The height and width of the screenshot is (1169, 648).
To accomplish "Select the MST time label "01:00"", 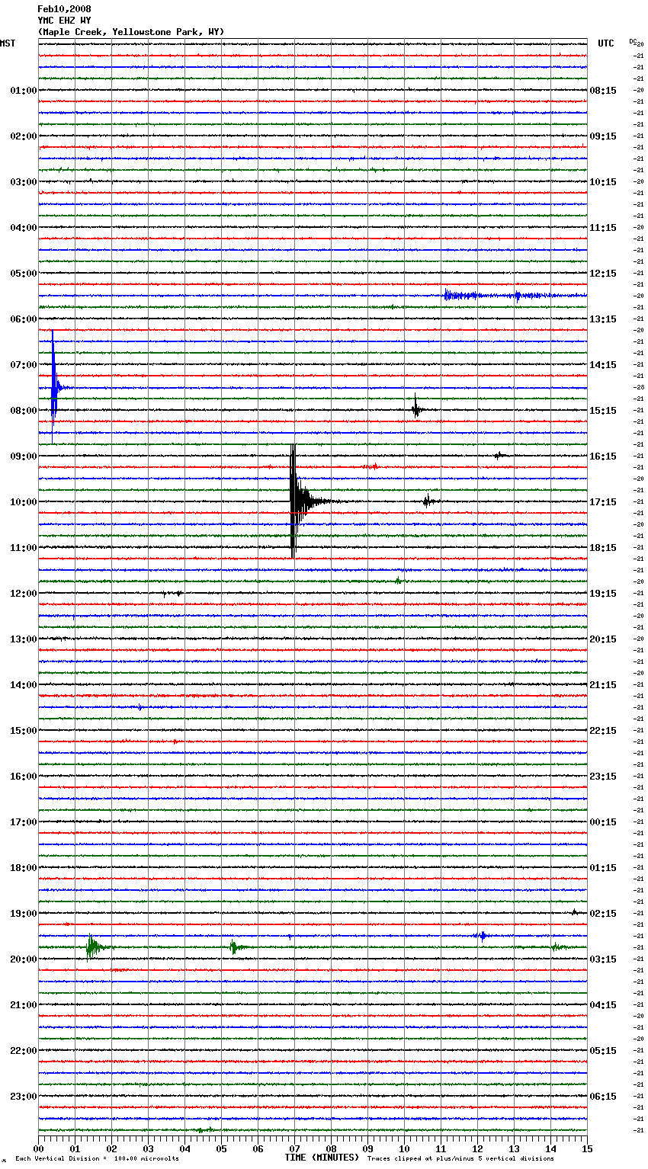I will click(24, 91).
